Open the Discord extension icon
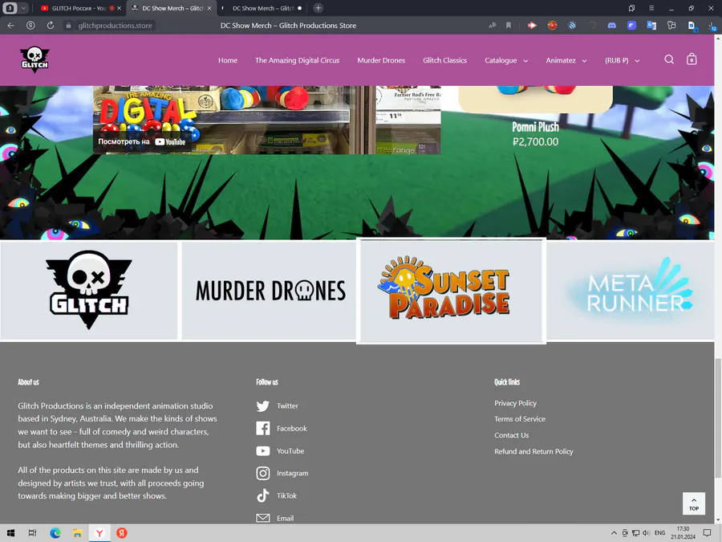This screenshot has height=542, width=722. 611,26
